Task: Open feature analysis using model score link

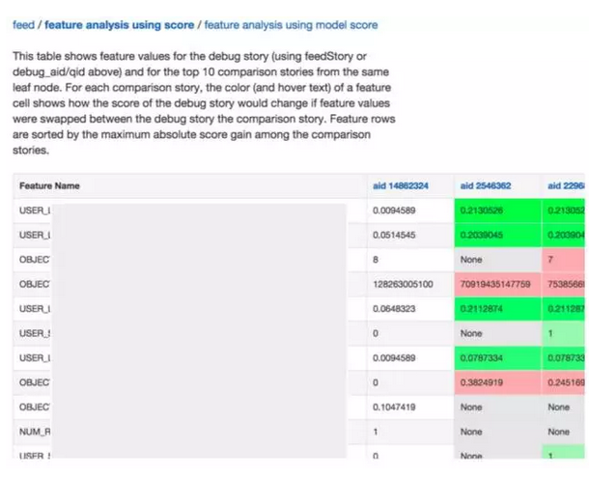Action: (291, 25)
